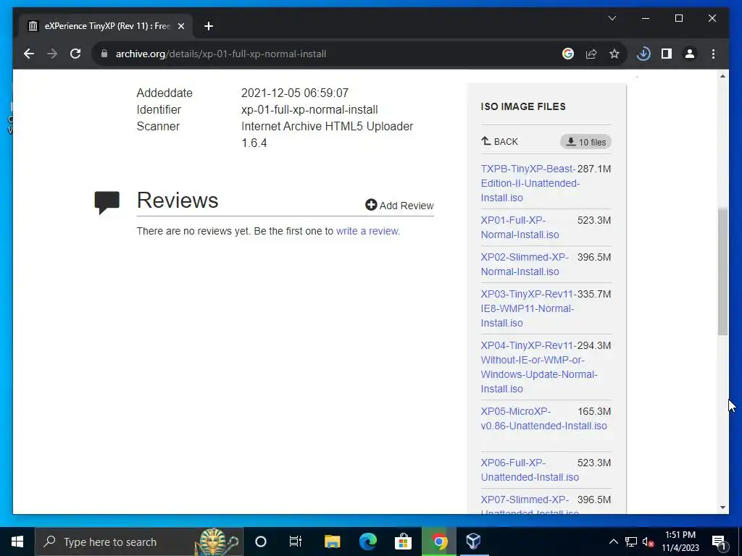Close the eXPerience TinyXP tab
The height and width of the screenshot is (556, 742).
click(x=180, y=26)
